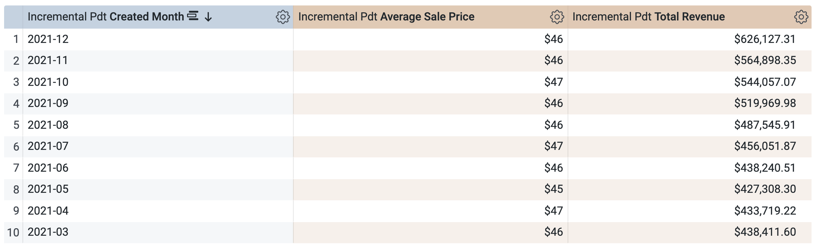The height and width of the screenshot is (248, 817).
Task: Click the $438,411.60 revenue value
Action: [x=765, y=232]
